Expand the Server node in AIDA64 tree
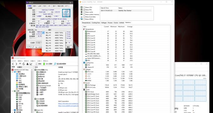Viewport: 213px width, 113px height. click(13, 112)
